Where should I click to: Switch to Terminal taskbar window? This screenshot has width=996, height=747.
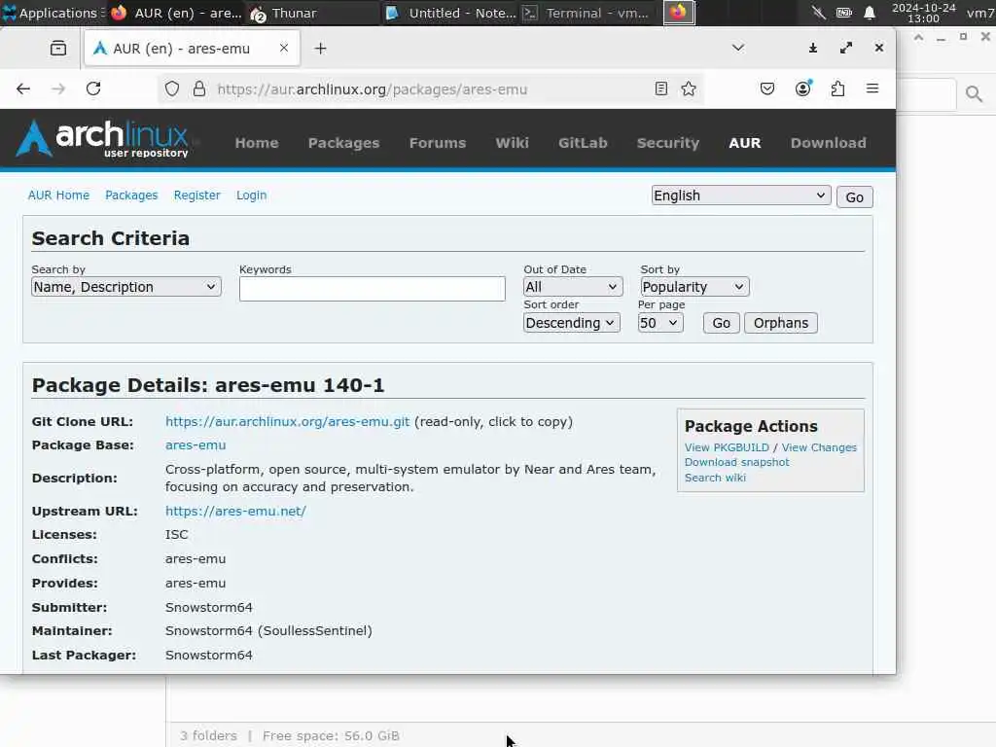[x=587, y=13]
